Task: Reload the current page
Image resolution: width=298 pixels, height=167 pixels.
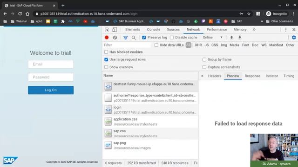Action: tap(20, 13)
